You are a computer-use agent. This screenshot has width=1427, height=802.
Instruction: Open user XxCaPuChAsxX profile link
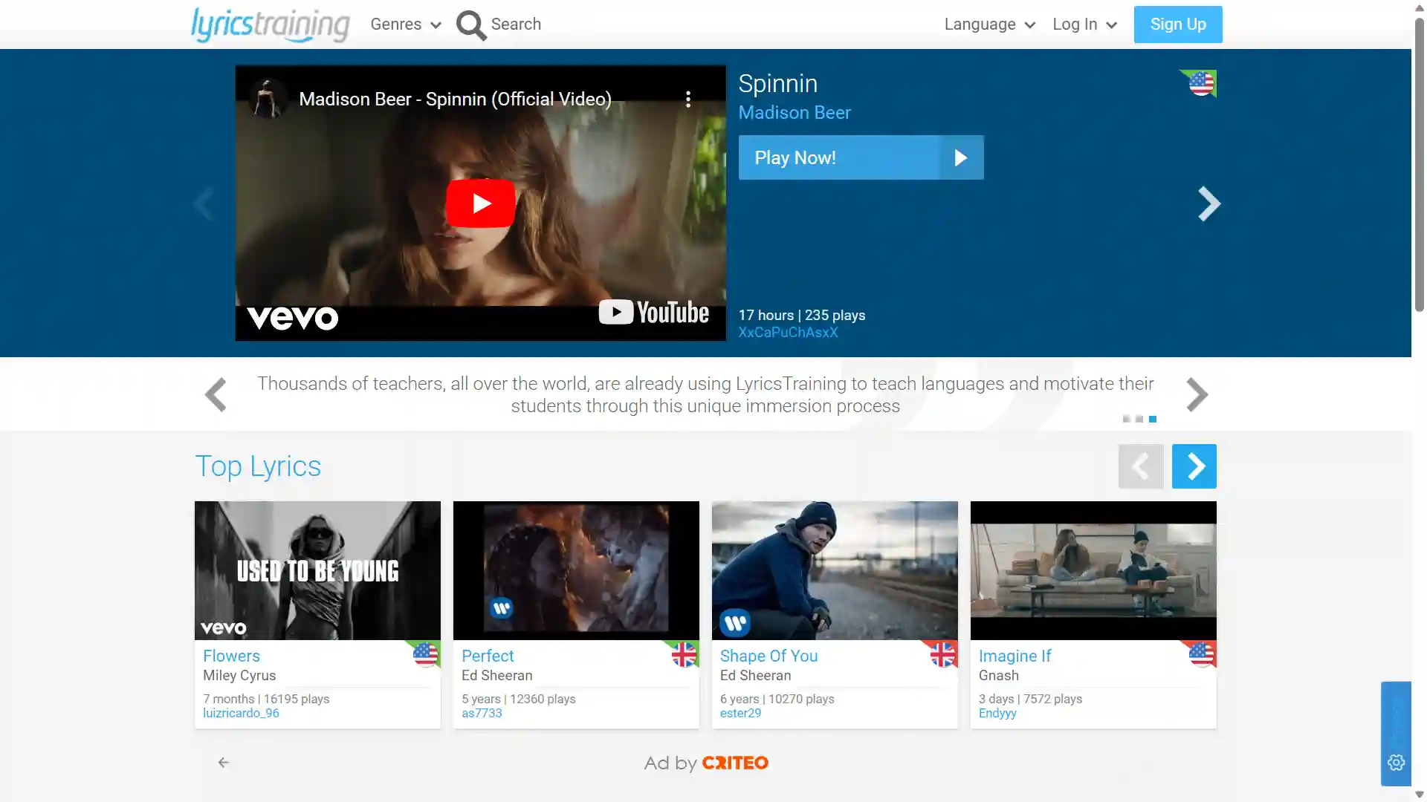click(788, 333)
